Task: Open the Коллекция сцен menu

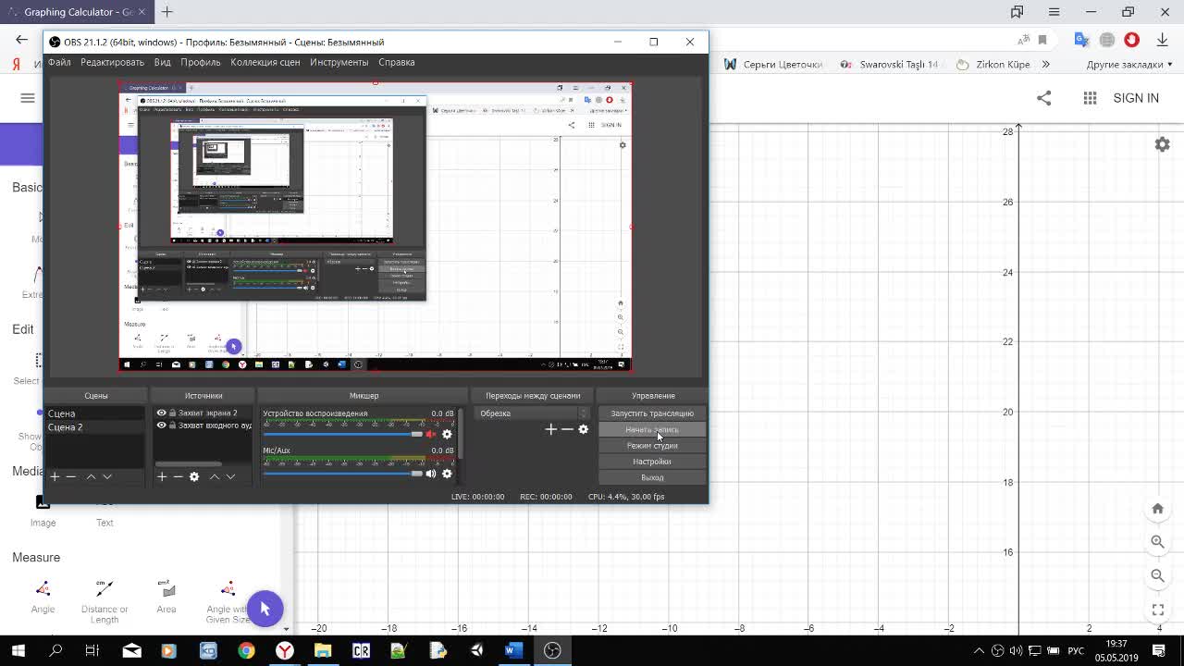Action: tap(265, 62)
